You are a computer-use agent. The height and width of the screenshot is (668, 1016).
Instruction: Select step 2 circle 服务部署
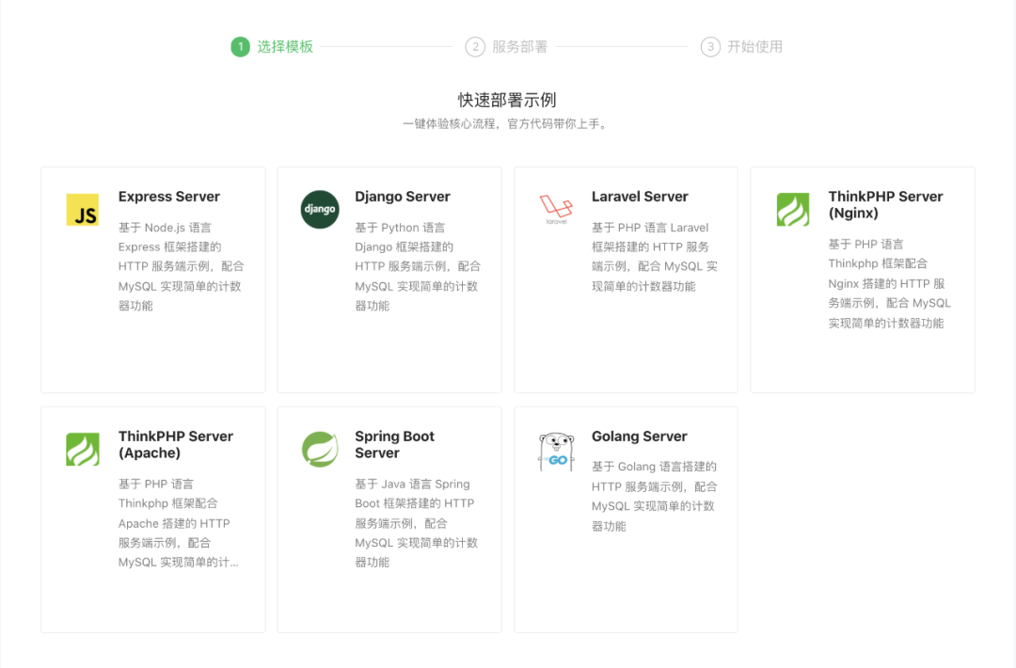click(x=475, y=47)
